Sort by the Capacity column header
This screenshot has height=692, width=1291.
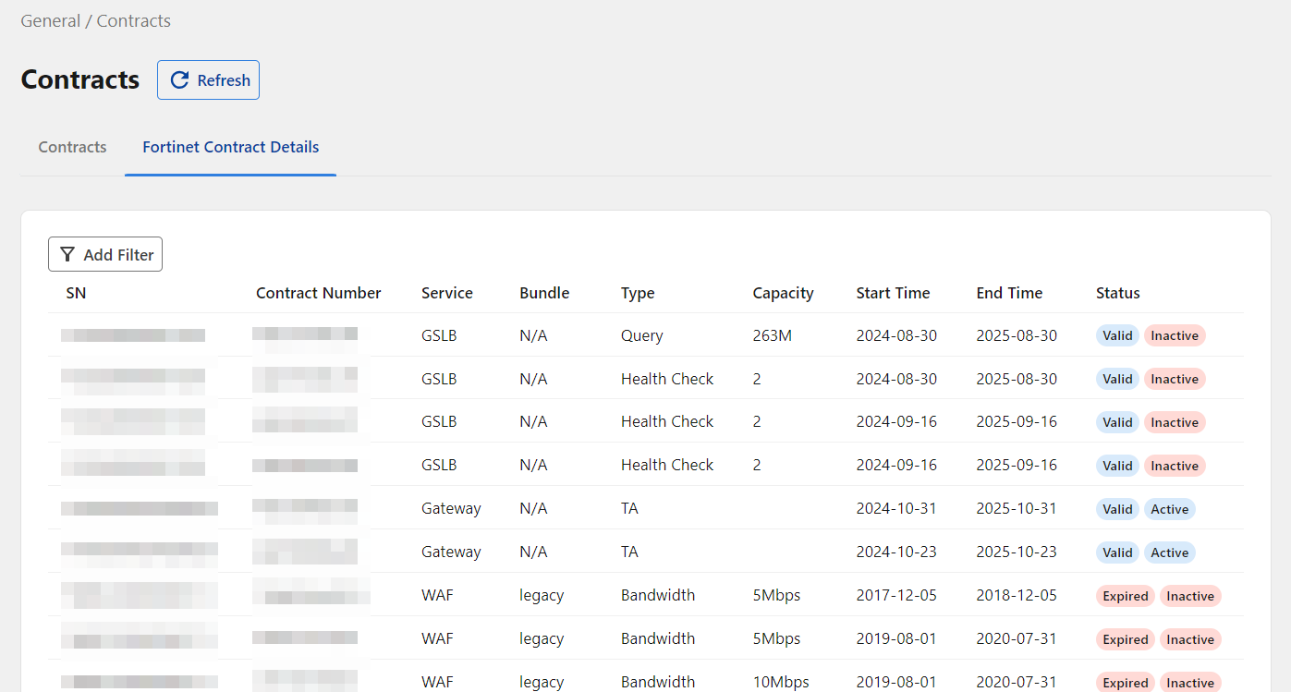(783, 293)
